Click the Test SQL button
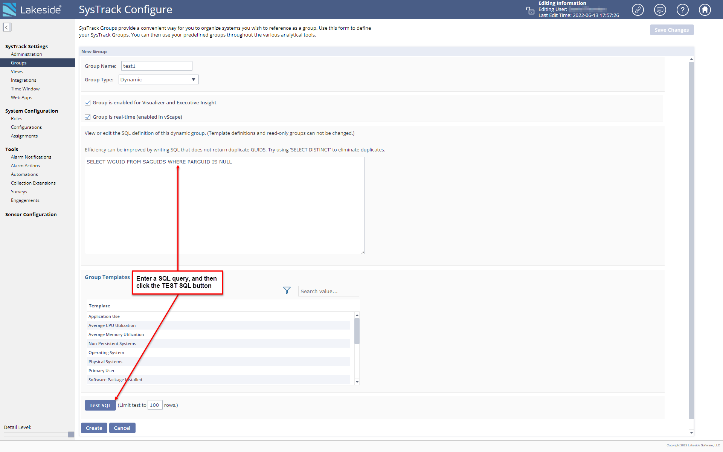Viewport: 723px width, 452px height. click(100, 405)
